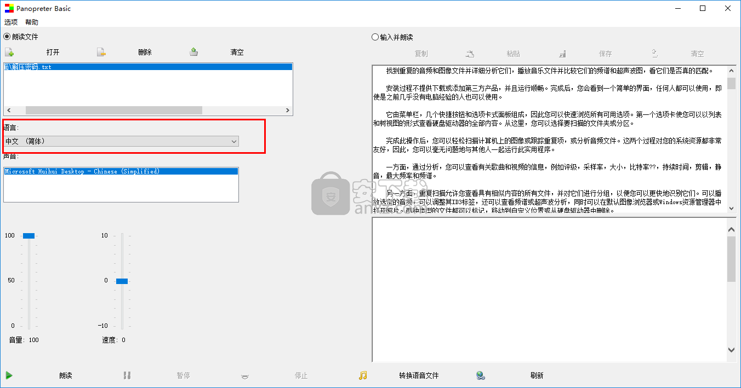Click the 转换语音文件 button
This screenshot has width=741, height=388.
419,375
